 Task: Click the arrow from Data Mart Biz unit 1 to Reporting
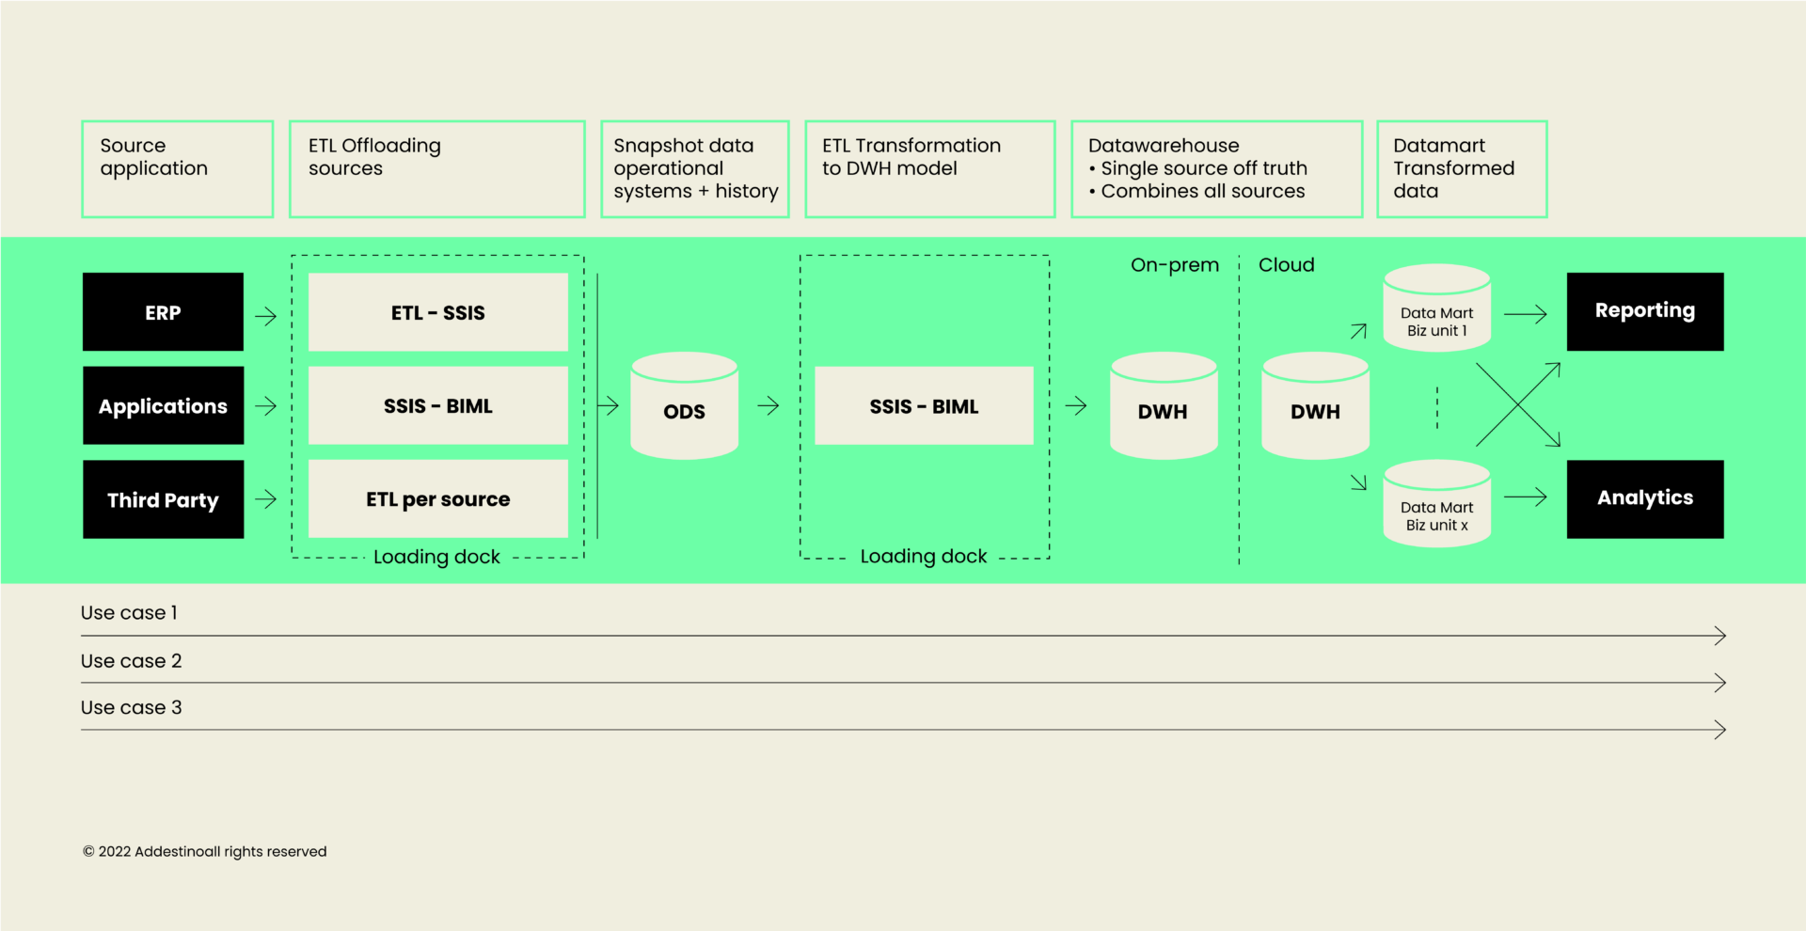(1526, 314)
